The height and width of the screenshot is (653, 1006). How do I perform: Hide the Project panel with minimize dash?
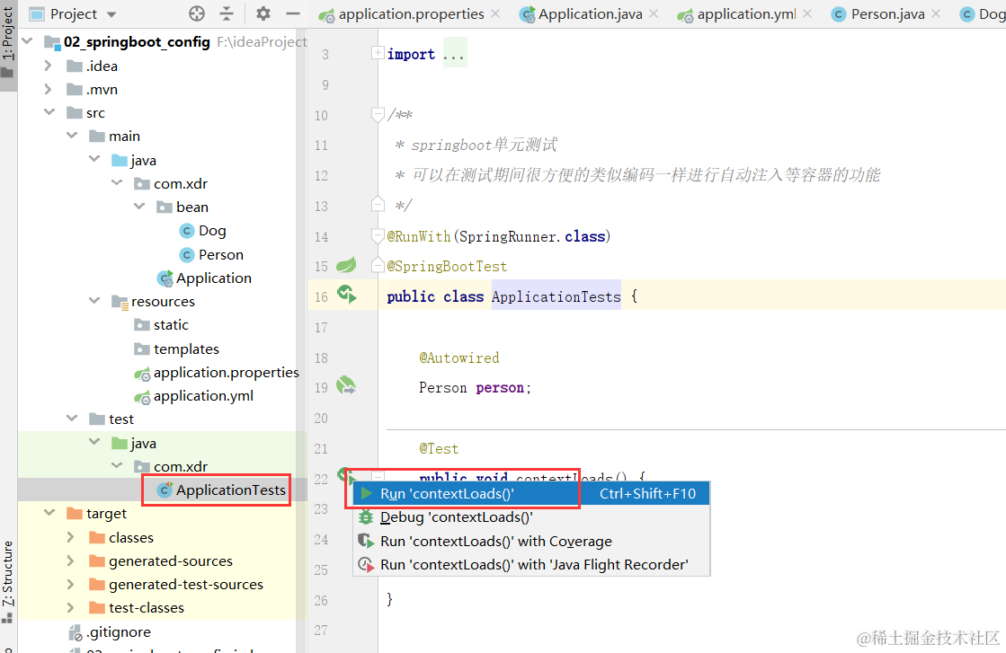point(292,13)
